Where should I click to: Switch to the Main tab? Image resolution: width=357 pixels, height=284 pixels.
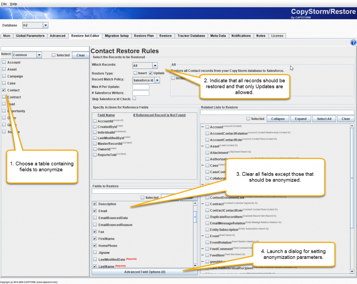tap(7, 36)
